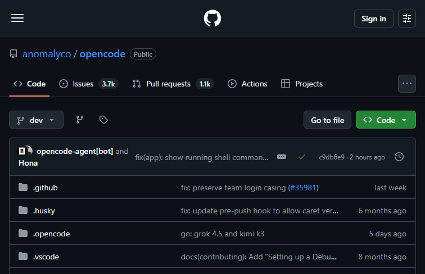
Task: Open opencode-agent[bot] author link
Action: coord(75,151)
